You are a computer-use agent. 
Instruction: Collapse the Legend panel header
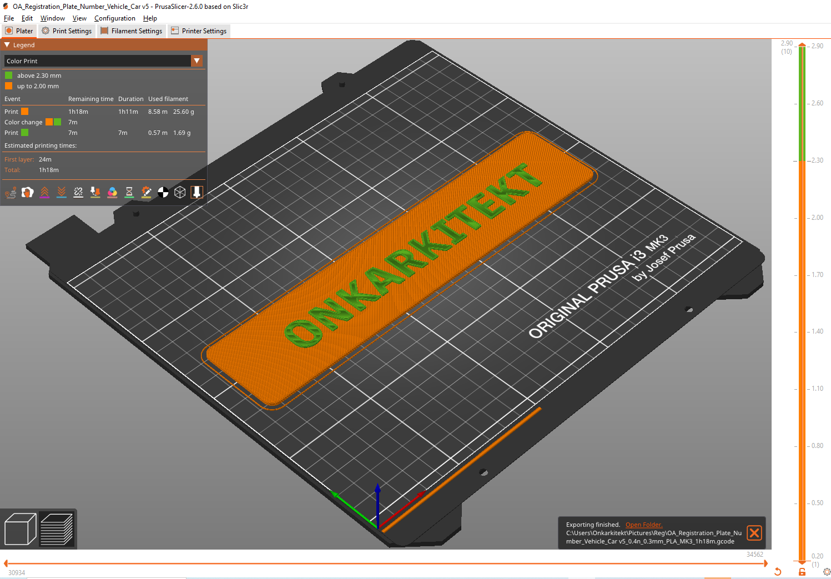(x=7, y=44)
